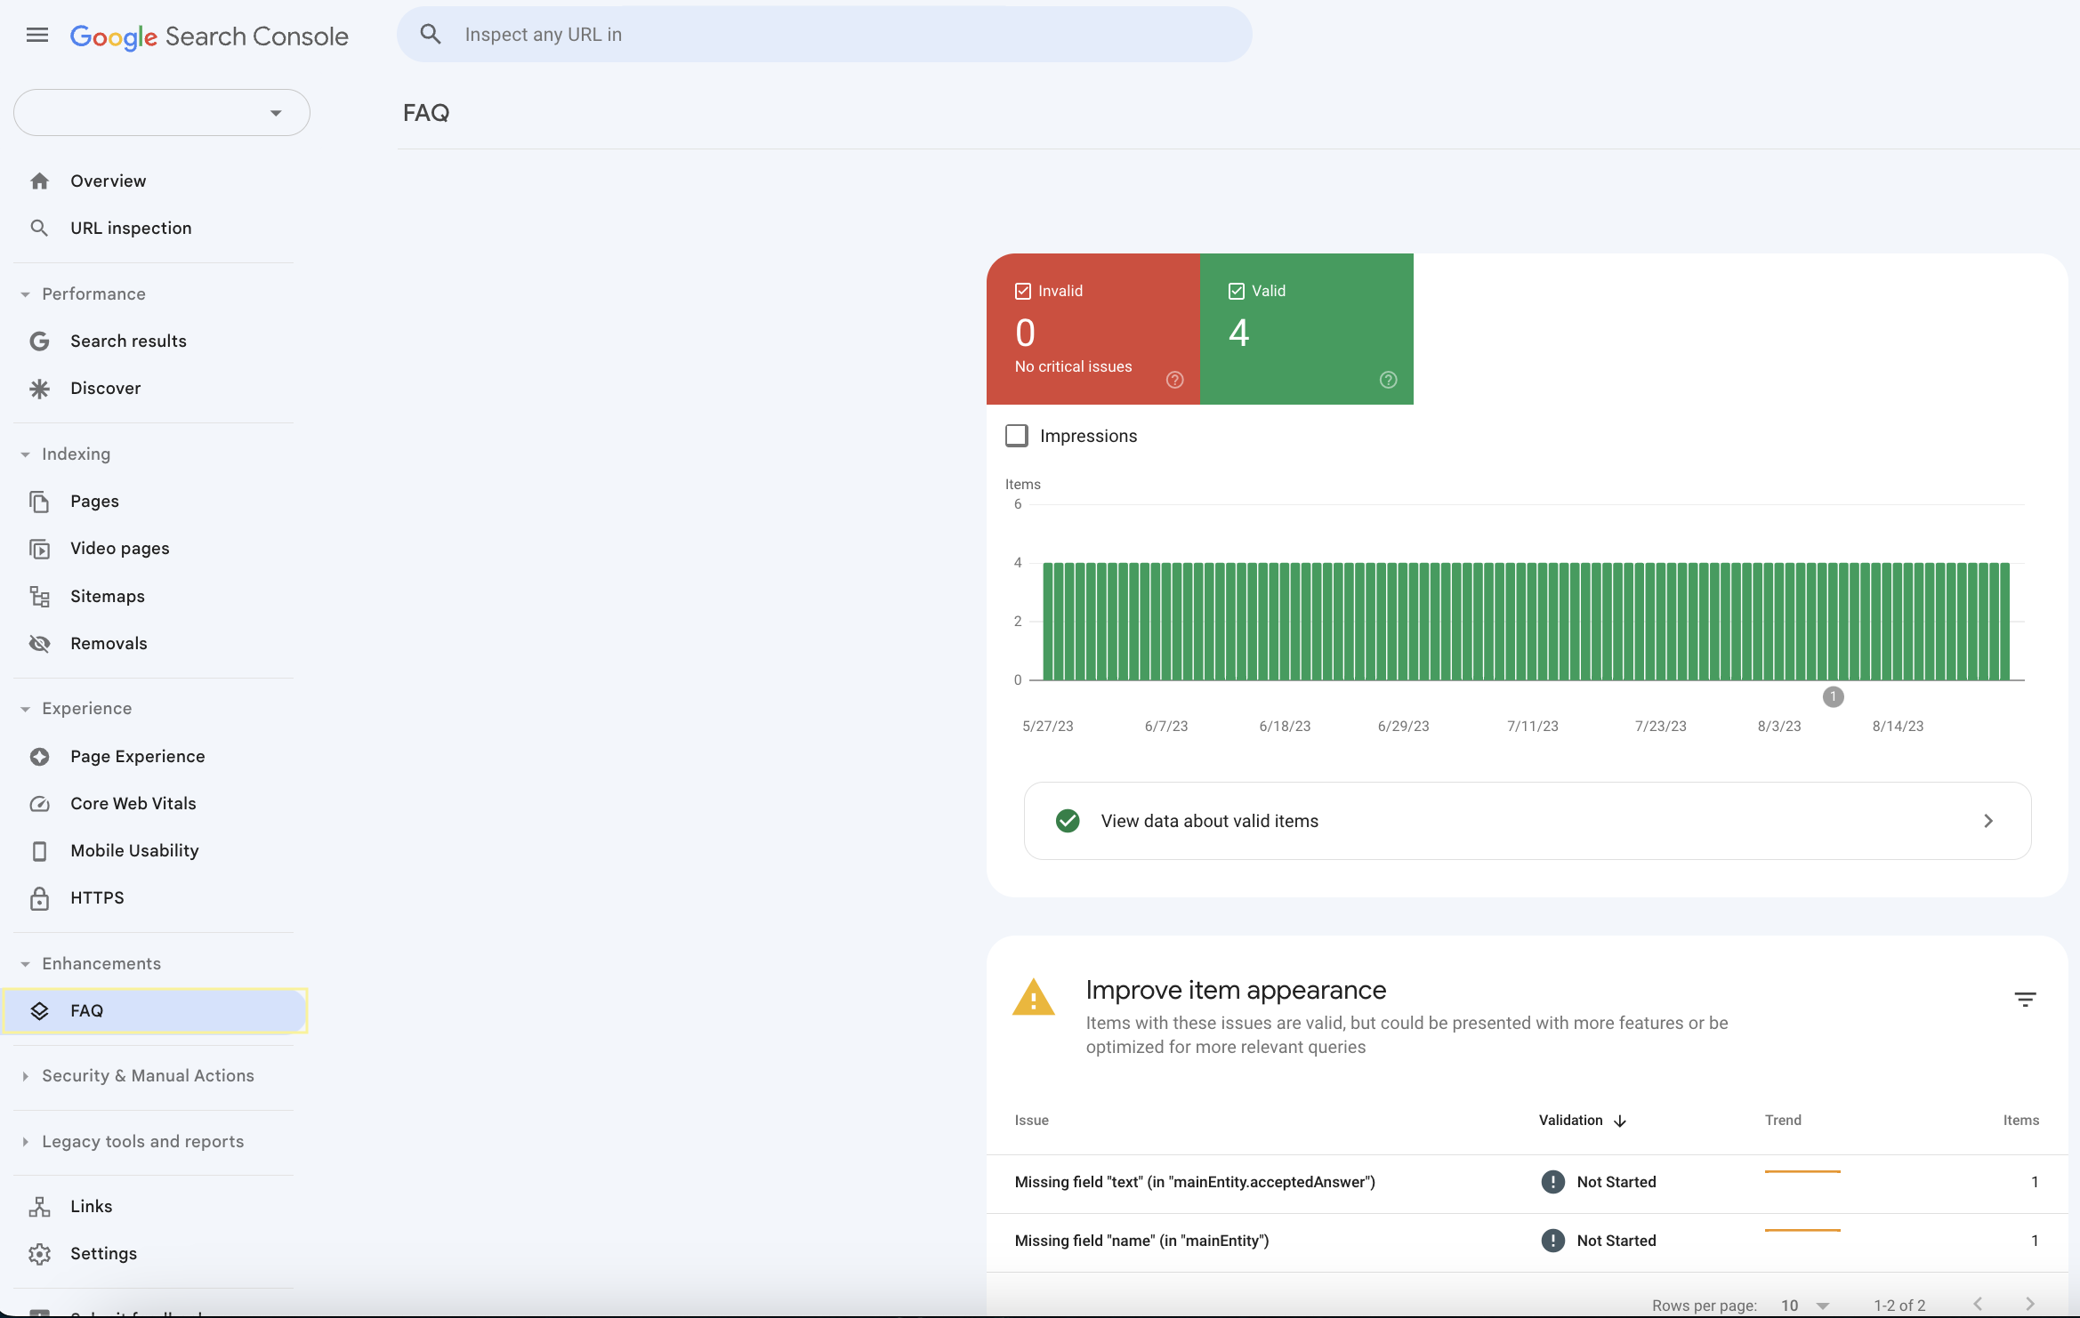Click the Sitemaps tree icon
Image resolution: width=2080 pixels, height=1318 pixels.
pyautogui.click(x=39, y=597)
